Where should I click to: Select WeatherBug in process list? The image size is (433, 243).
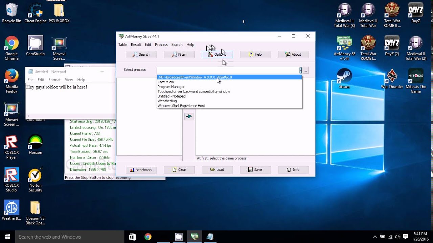229,101
